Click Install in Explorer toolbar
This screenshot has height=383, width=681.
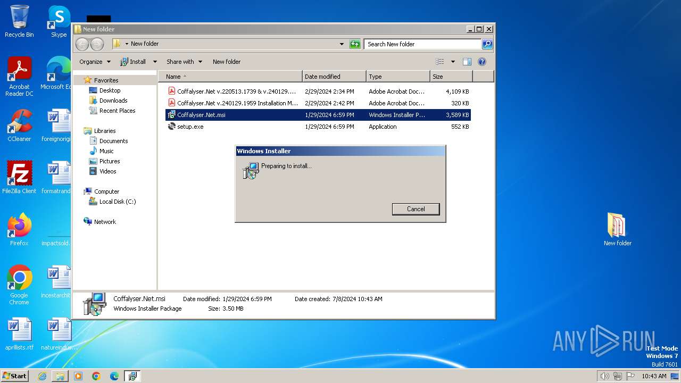133,62
